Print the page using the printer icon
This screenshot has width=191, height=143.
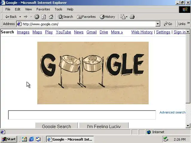(132, 17)
